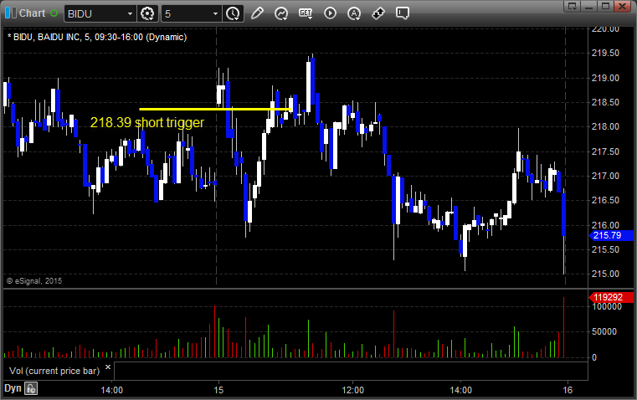Viewport: 637px width, 400px height.
Task: Click the bar replay play button
Action: click(x=330, y=13)
